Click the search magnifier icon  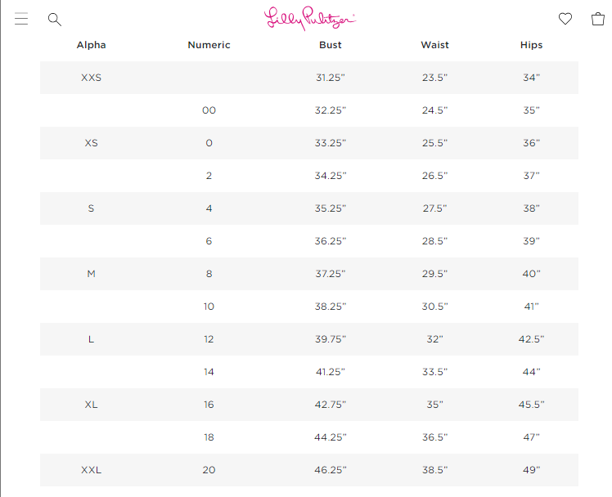[55, 19]
